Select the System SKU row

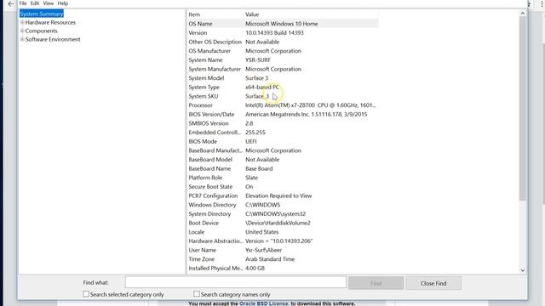pyautogui.click(x=283, y=96)
